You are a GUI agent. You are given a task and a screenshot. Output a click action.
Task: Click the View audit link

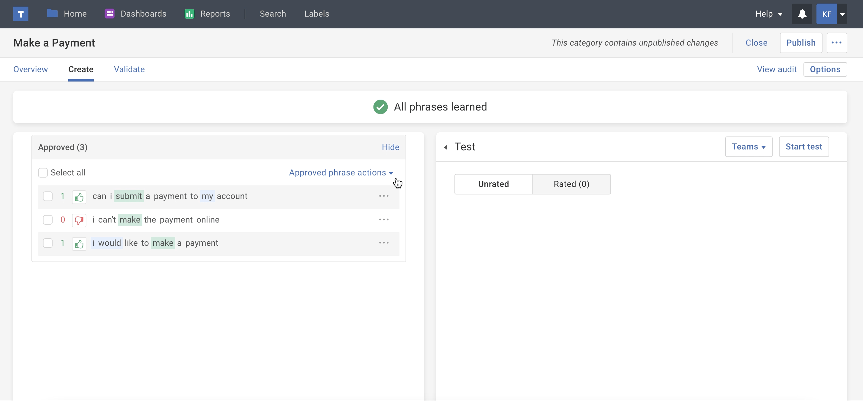pyautogui.click(x=777, y=69)
